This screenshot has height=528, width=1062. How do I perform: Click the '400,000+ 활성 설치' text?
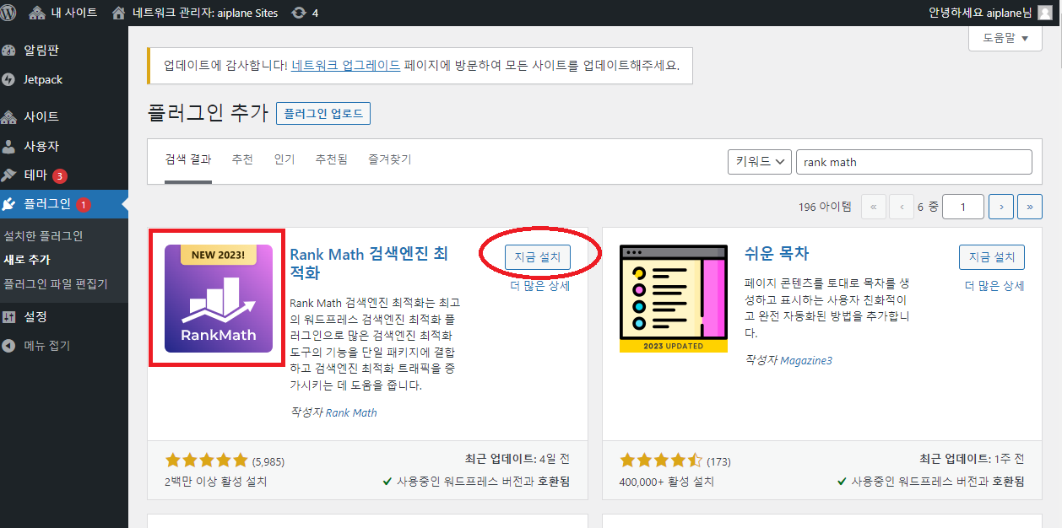pyautogui.click(x=667, y=482)
